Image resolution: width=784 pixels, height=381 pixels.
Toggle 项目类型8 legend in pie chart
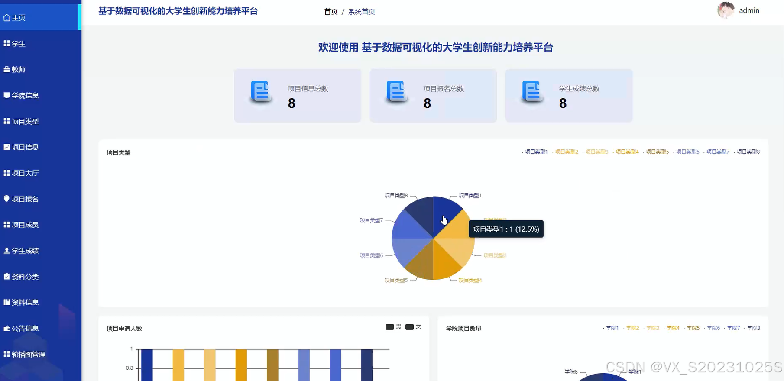click(x=747, y=152)
